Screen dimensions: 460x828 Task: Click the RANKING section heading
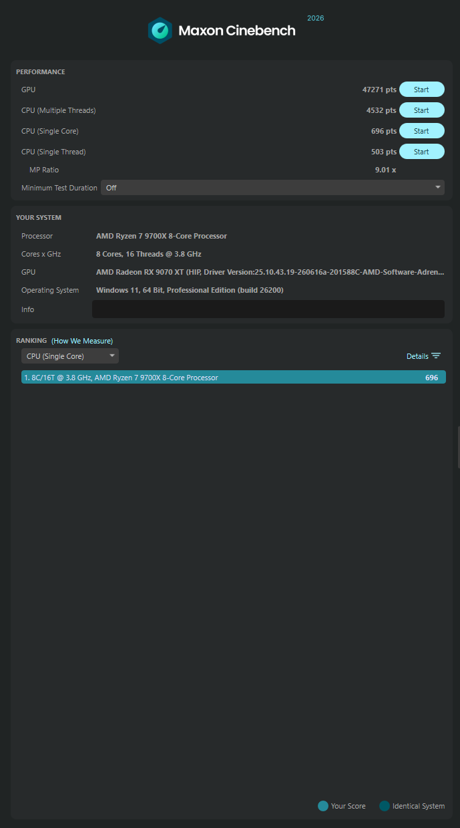(x=31, y=341)
